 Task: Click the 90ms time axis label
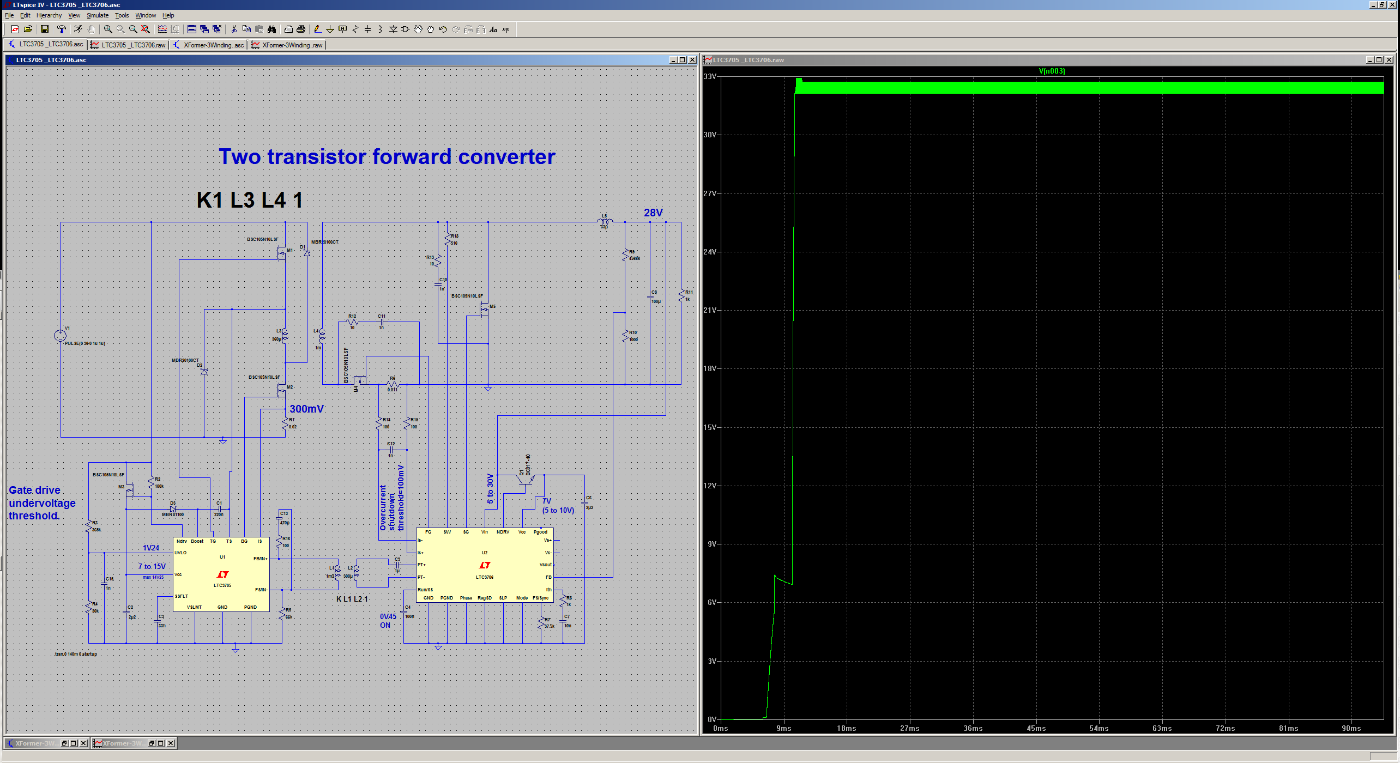(x=1351, y=729)
